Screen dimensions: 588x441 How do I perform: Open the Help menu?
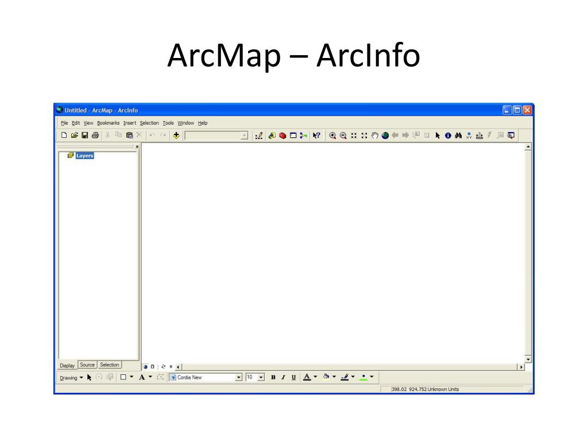203,123
